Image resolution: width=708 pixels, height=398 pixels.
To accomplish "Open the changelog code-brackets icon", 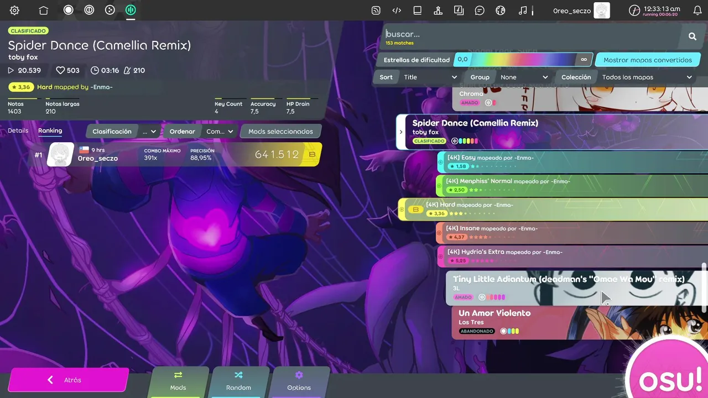I will 397,11.
